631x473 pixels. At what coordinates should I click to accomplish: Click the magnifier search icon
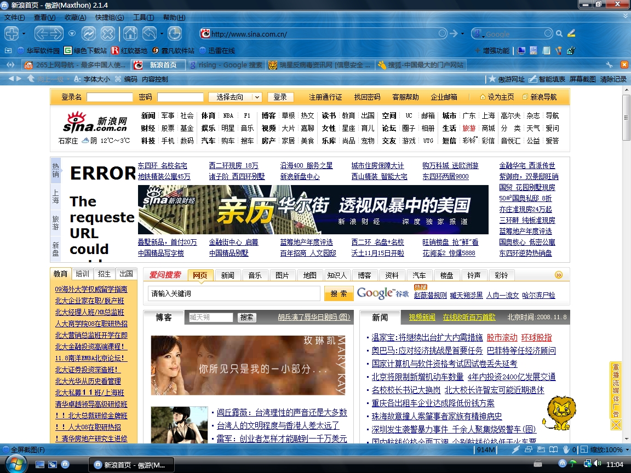click(x=559, y=34)
